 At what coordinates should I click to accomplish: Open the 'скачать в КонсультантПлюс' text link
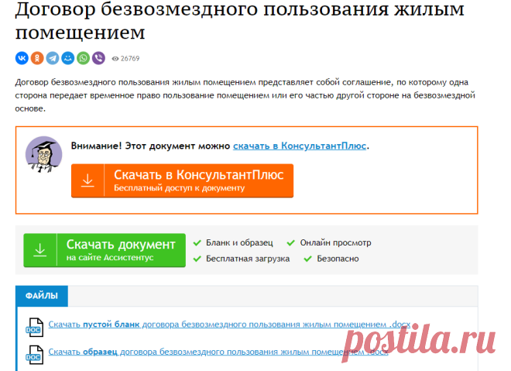300,146
